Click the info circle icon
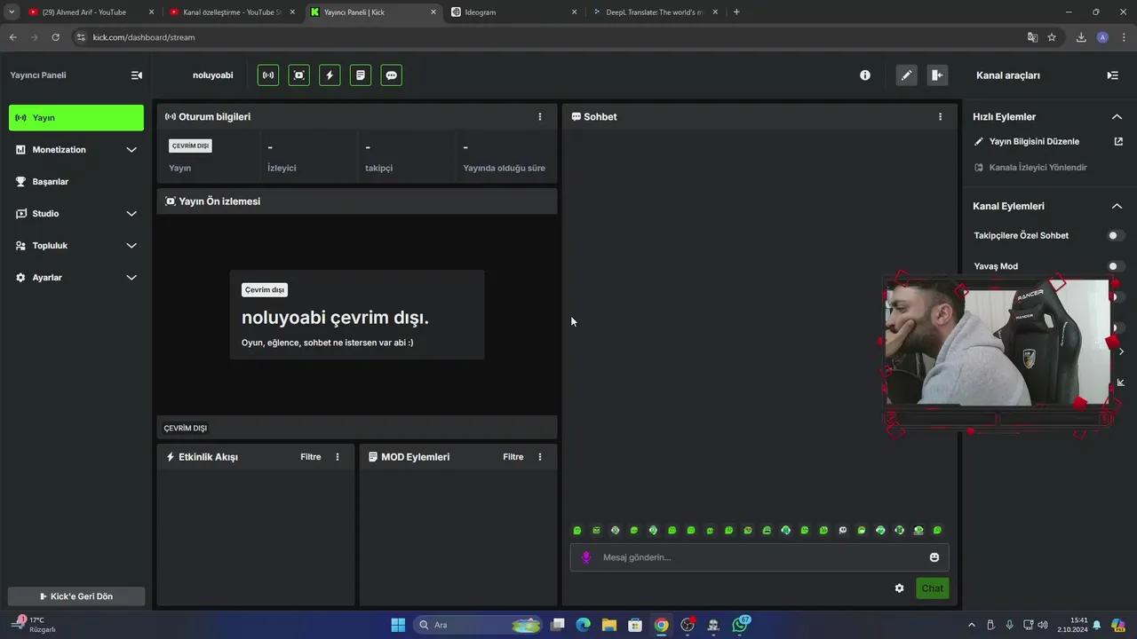Viewport: 1137px width, 639px height. (x=865, y=75)
